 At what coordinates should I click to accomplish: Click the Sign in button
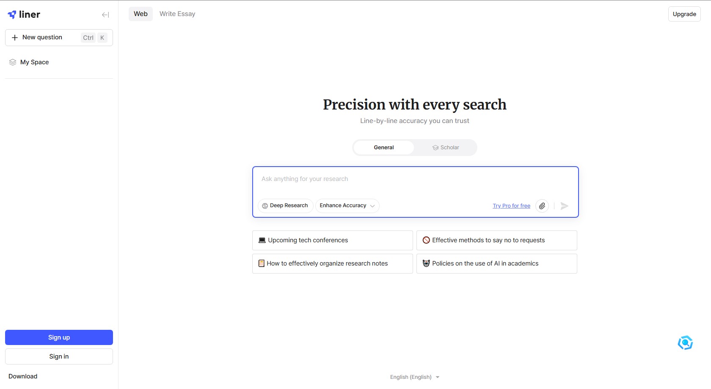pyautogui.click(x=59, y=356)
